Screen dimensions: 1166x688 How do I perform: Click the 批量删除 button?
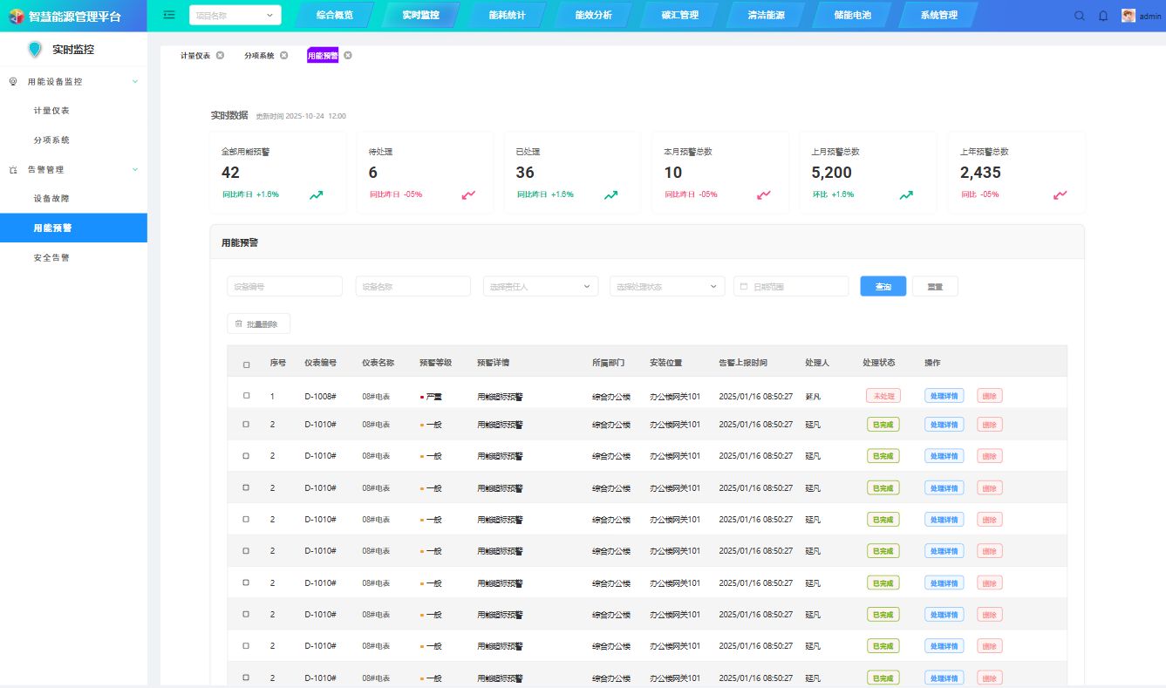pos(258,324)
